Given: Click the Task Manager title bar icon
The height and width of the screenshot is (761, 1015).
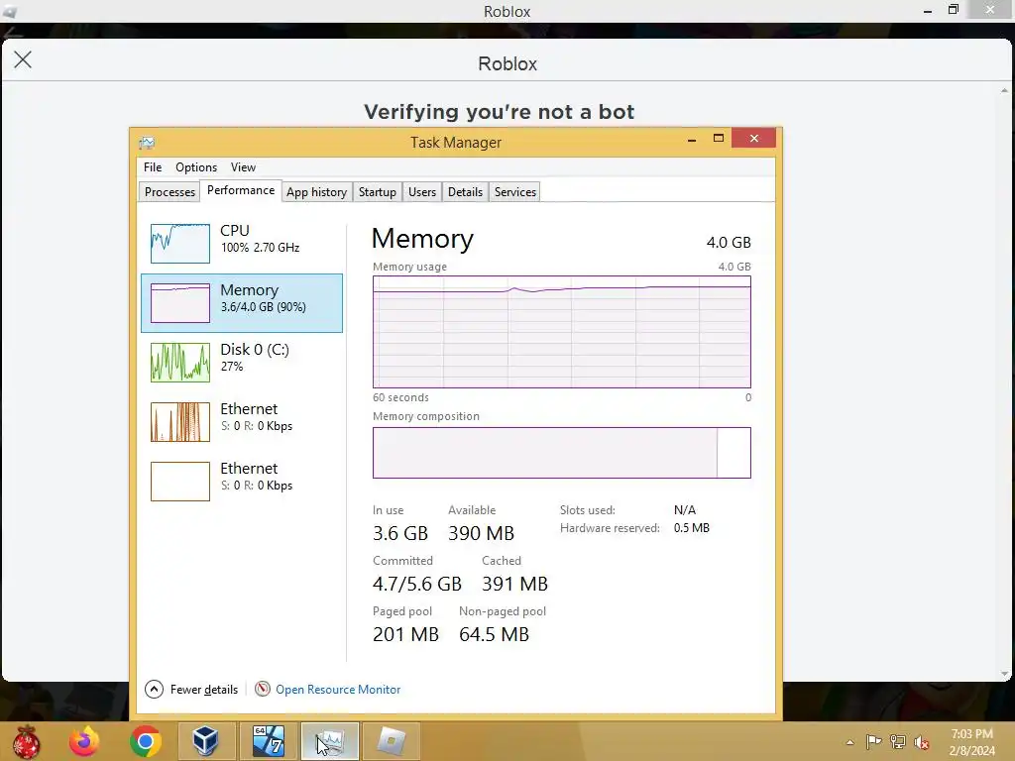Looking at the screenshot, I should point(147,143).
